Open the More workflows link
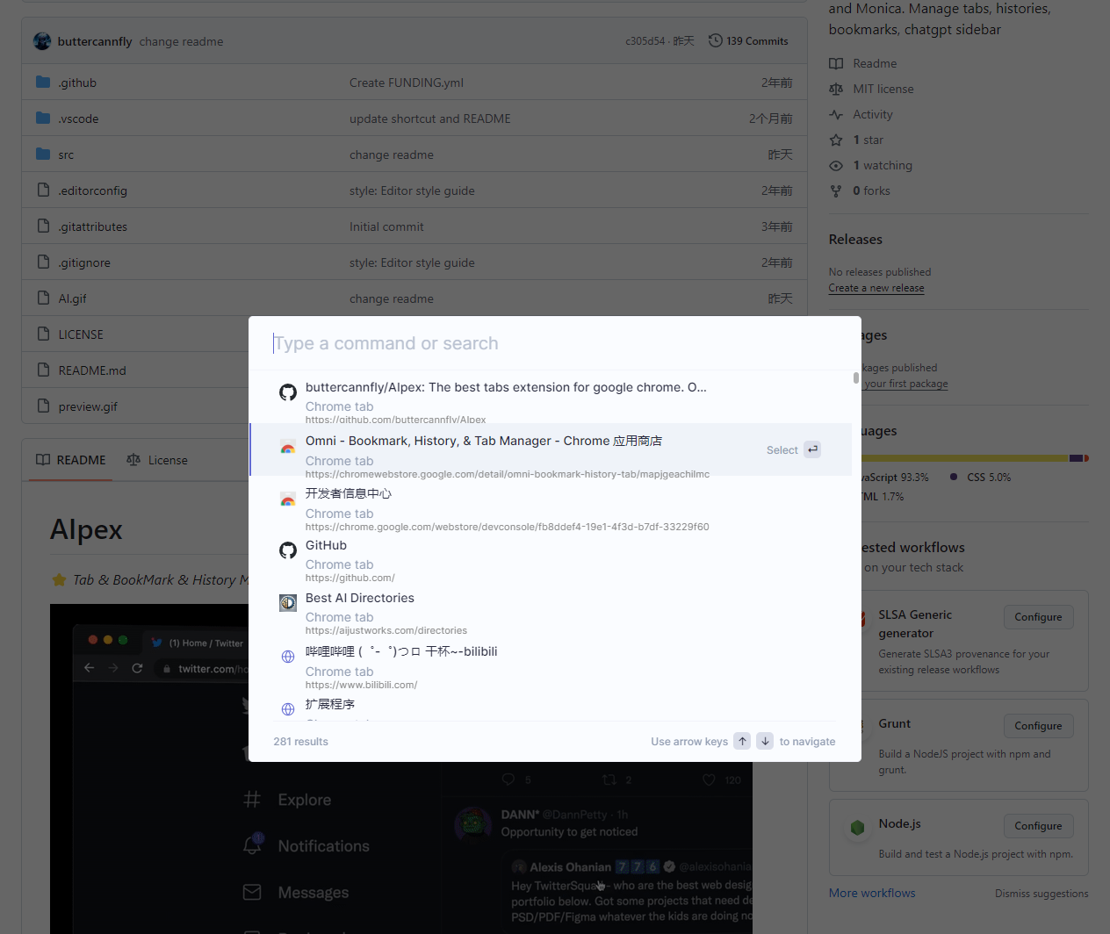1110x934 pixels. pyautogui.click(x=872, y=893)
